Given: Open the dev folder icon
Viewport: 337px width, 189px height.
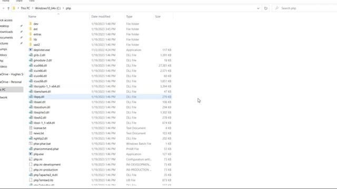Looking at the screenshot, I should (x=31, y=24).
